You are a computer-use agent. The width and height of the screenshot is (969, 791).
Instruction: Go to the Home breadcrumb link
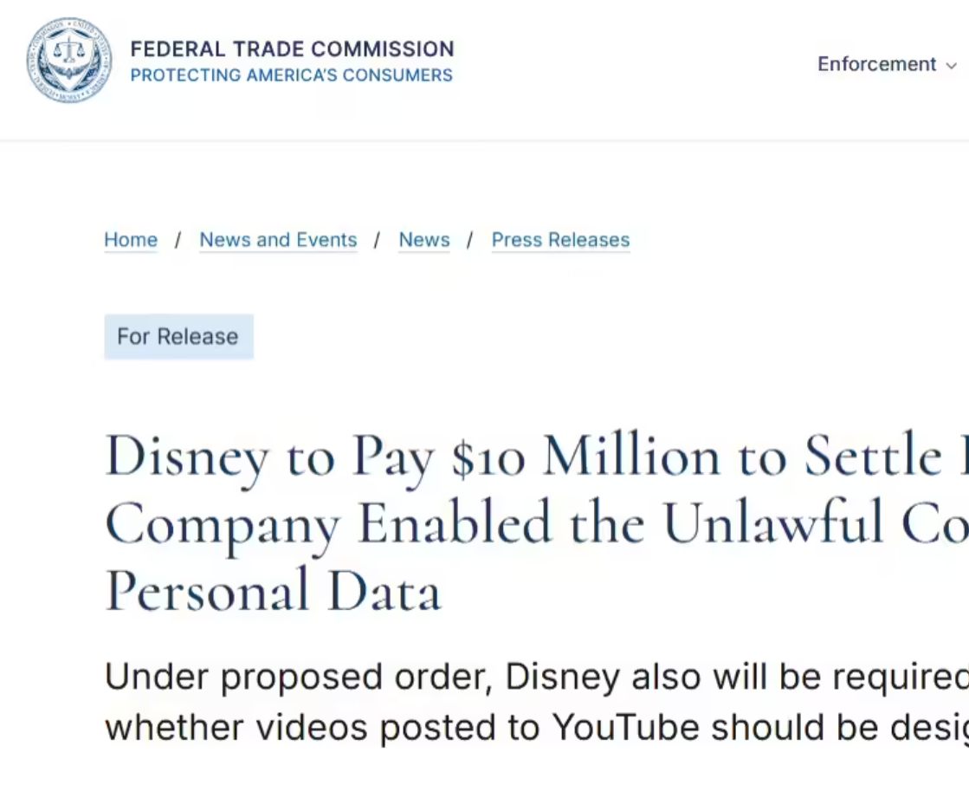(x=131, y=240)
